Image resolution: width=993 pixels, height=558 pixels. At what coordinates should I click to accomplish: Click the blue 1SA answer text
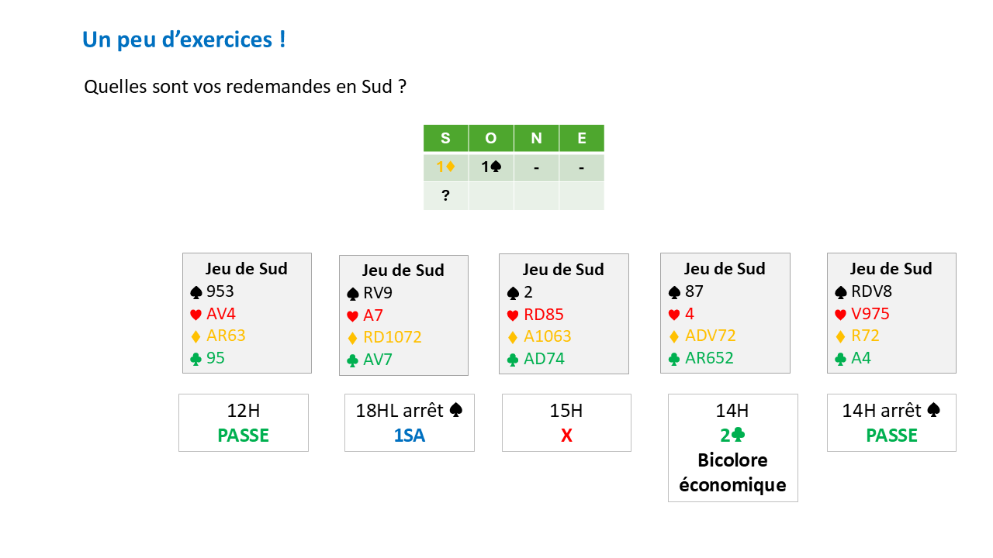coord(409,436)
